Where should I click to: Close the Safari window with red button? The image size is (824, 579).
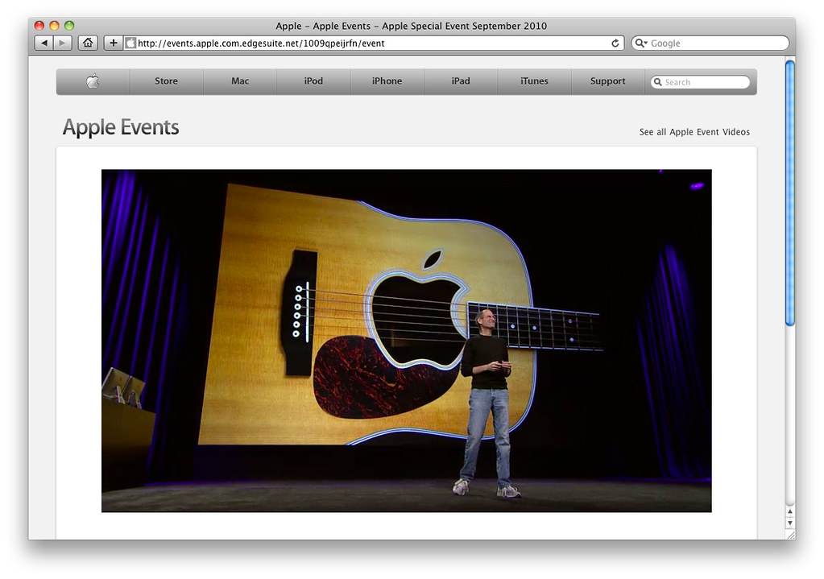point(39,25)
